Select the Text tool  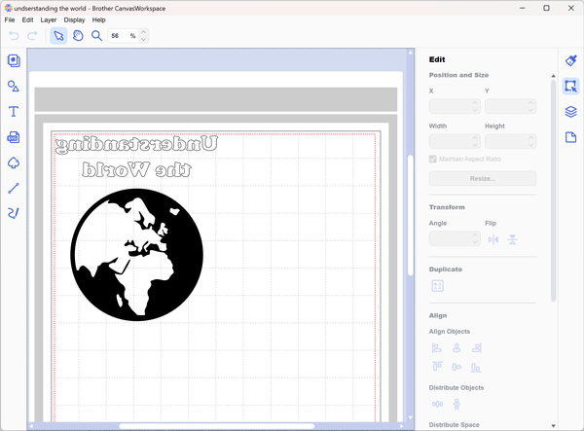pyautogui.click(x=14, y=112)
